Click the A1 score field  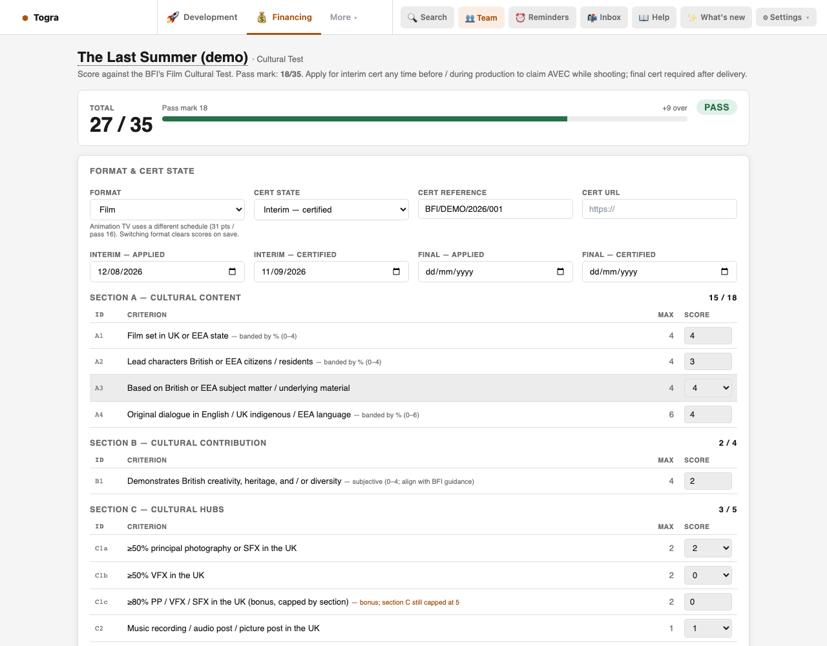coord(708,335)
